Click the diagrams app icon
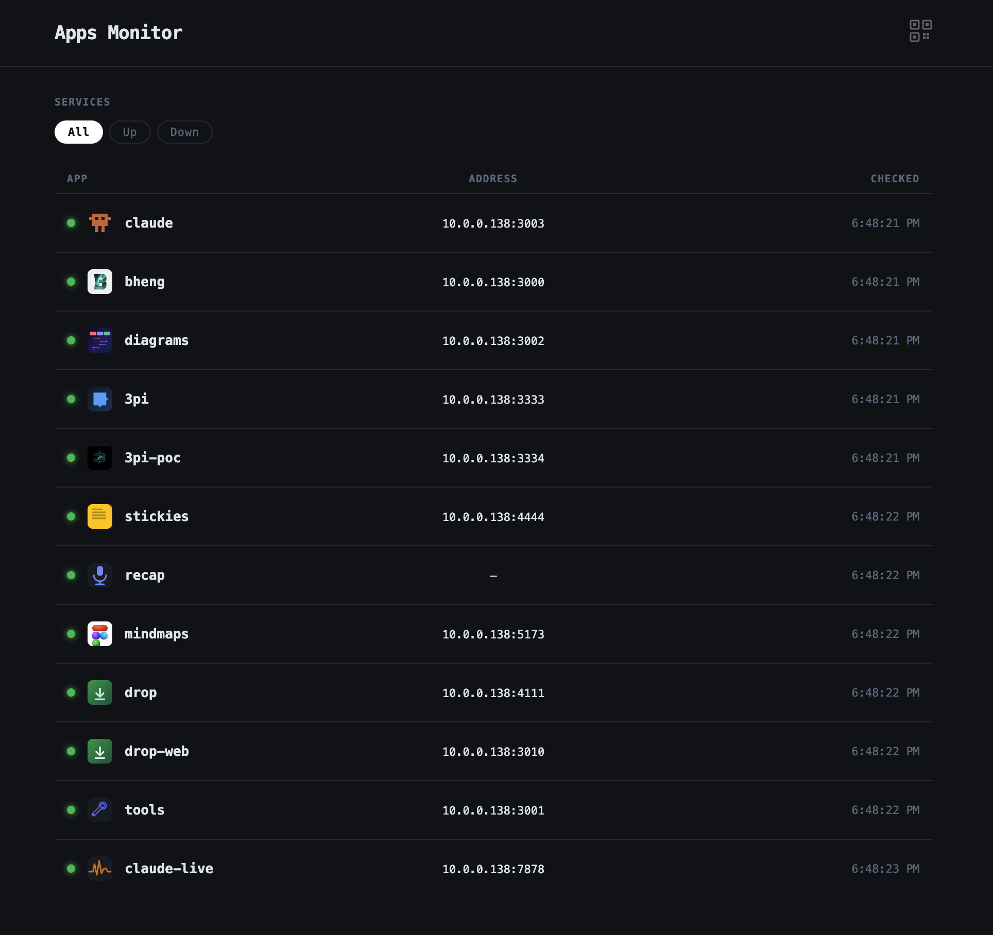The height and width of the screenshot is (935, 993). coord(100,340)
